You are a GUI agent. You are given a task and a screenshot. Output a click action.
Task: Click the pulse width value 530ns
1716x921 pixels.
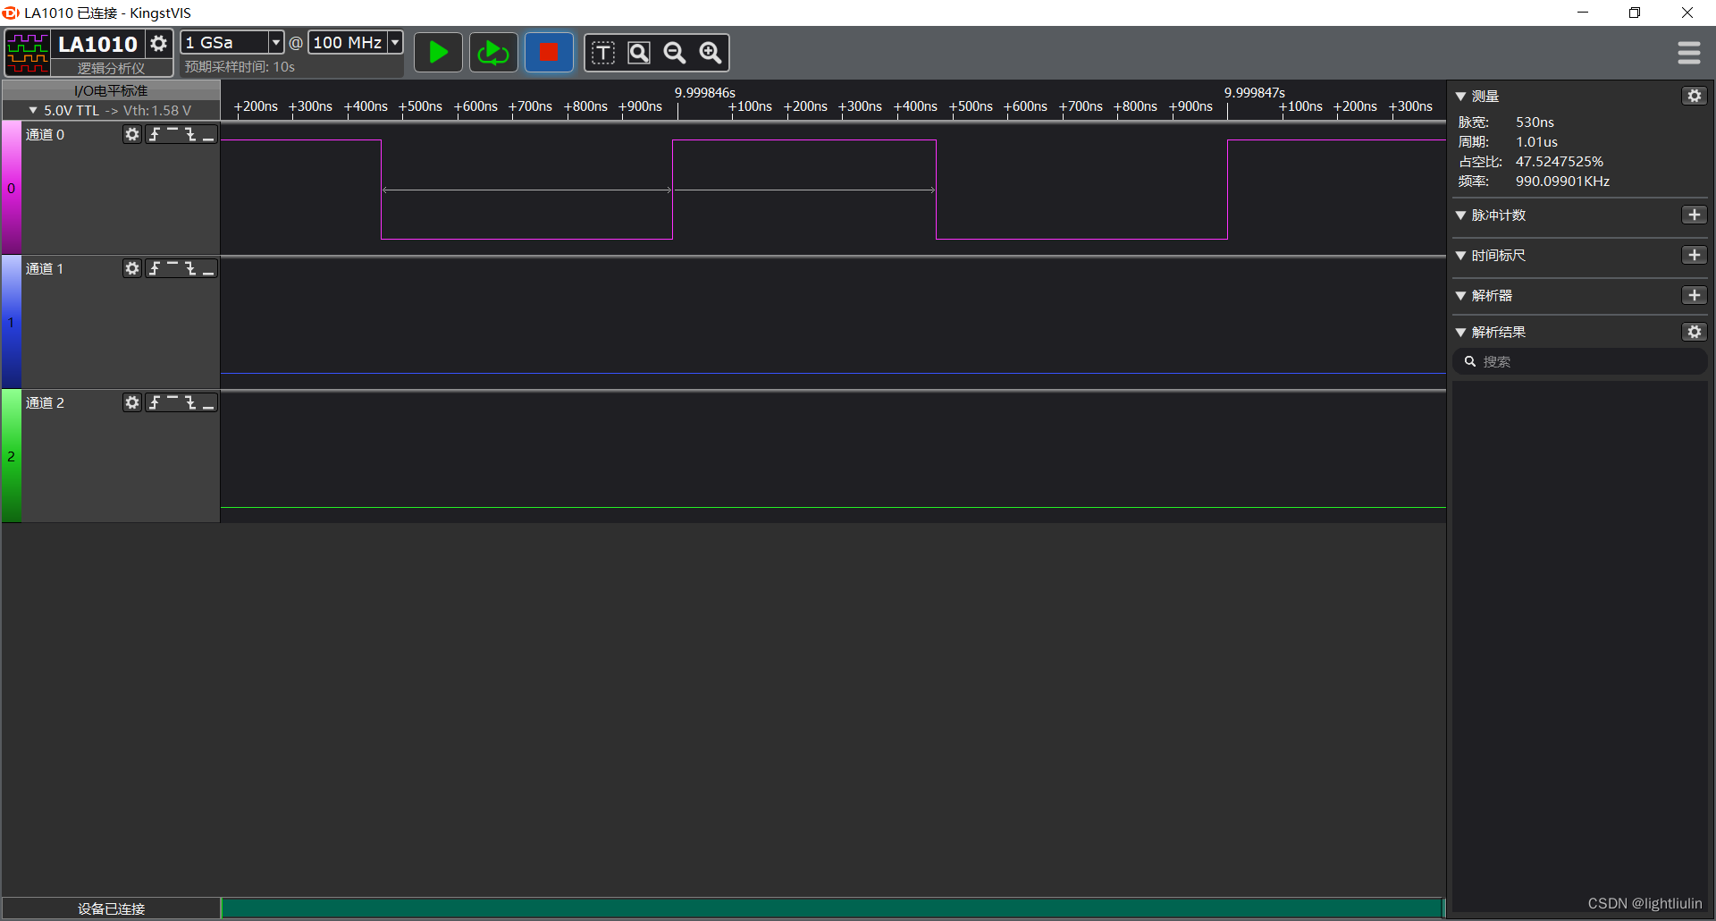(x=1535, y=122)
